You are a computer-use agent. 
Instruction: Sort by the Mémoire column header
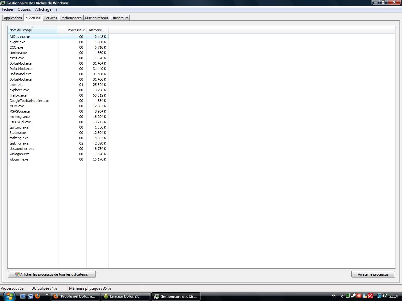[98, 30]
